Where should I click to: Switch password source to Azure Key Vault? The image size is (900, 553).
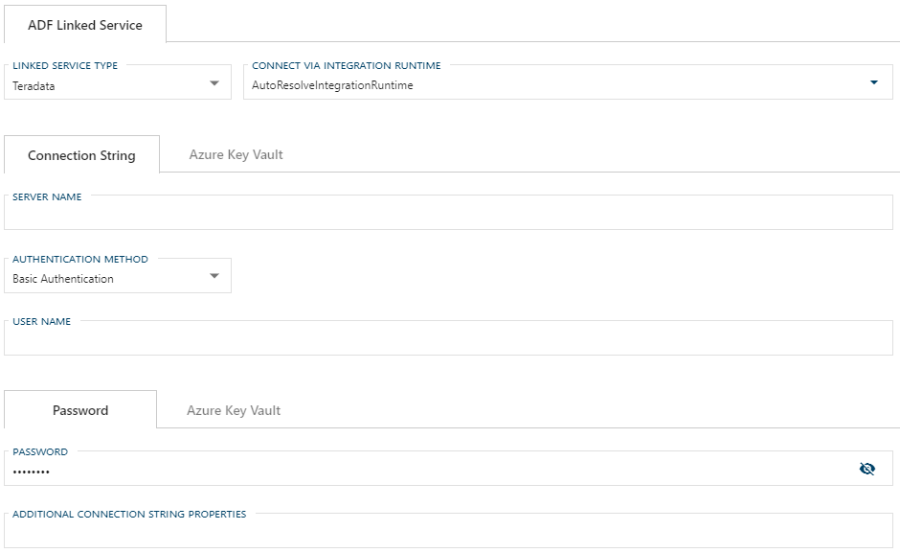[233, 410]
